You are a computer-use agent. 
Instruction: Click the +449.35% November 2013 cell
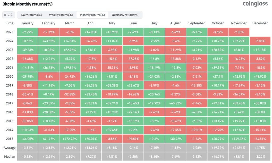(239, 138)
